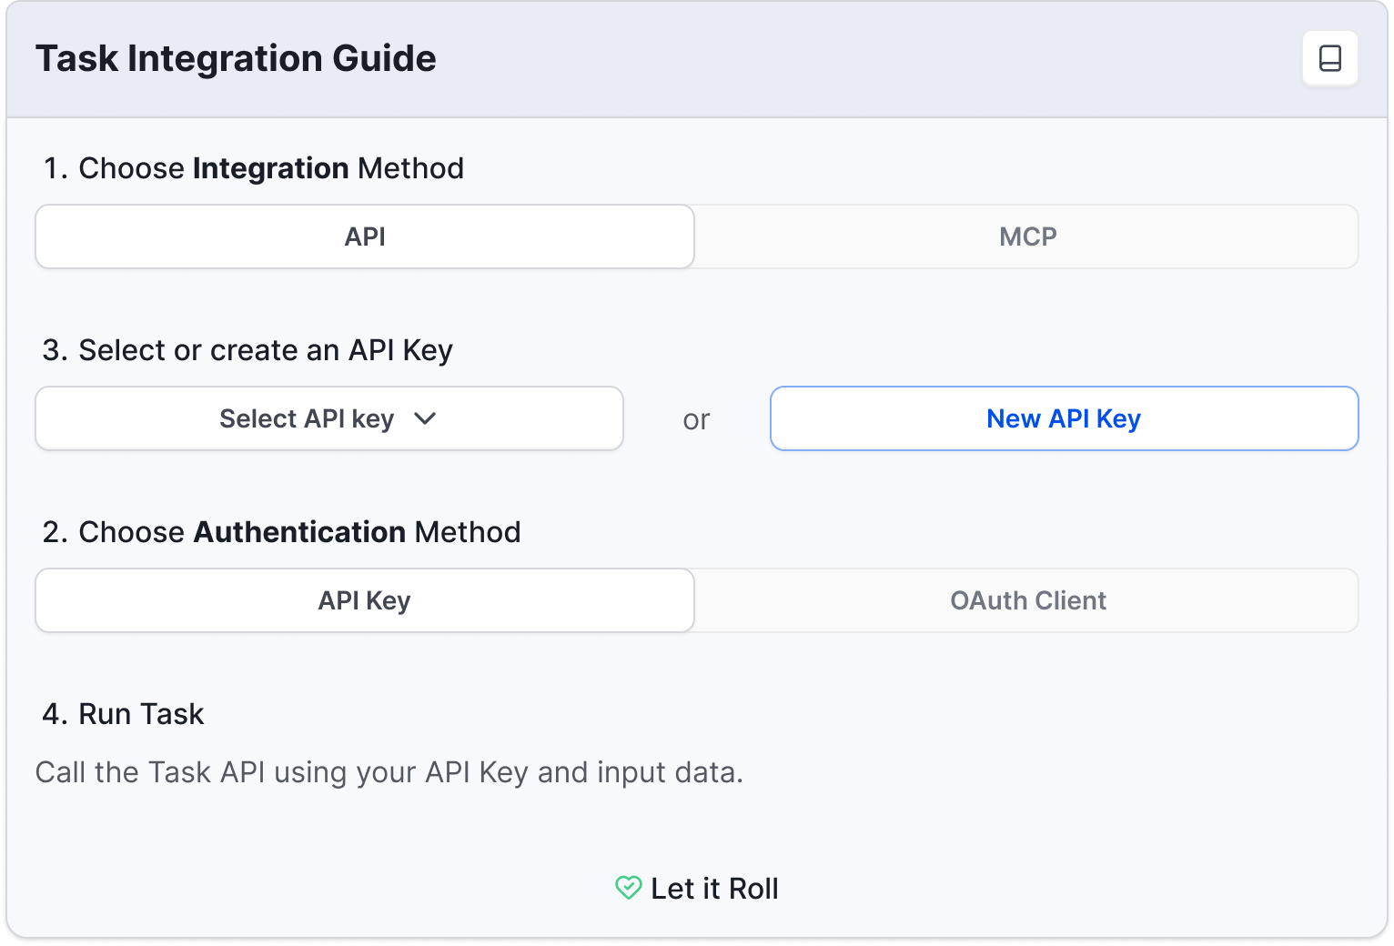The width and height of the screenshot is (1394, 946).
Task: Collapse the Select API key picker
Action: click(328, 418)
